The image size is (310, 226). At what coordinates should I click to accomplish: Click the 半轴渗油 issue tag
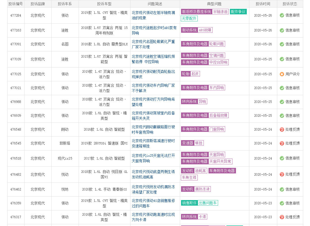point(220,12)
